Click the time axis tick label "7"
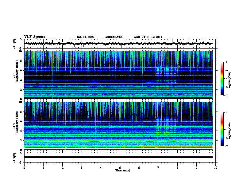The width and height of the screenshot is (243, 188). [158, 168]
